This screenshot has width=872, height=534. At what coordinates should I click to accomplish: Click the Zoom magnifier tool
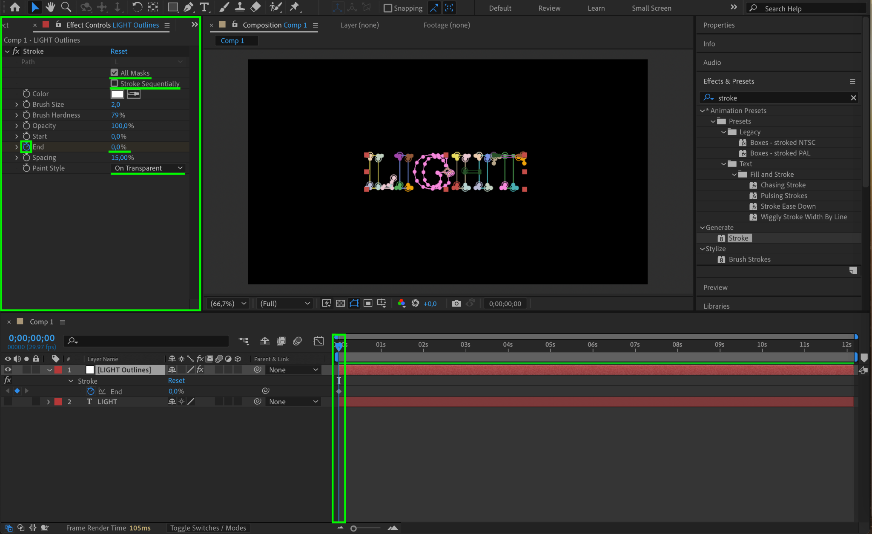[x=66, y=7]
